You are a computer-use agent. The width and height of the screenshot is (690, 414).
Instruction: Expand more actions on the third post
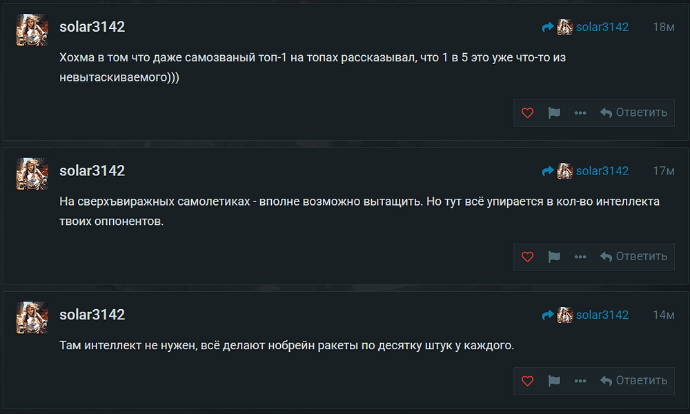(580, 380)
